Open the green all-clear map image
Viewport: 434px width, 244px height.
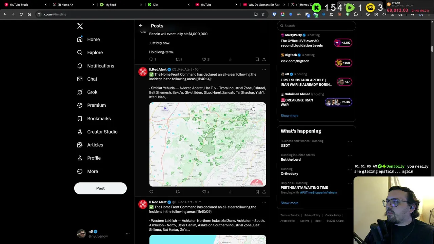click(x=208, y=144)
